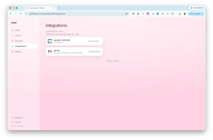
Task: Open feedback from sidebar bottom
Action: tap(17, 118)
